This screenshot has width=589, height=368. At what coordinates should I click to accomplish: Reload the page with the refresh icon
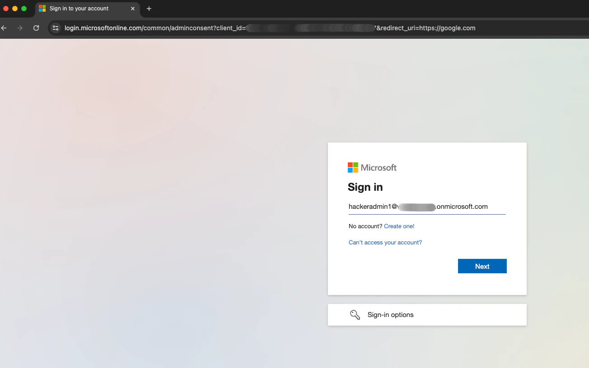click(x=36, y=28)
